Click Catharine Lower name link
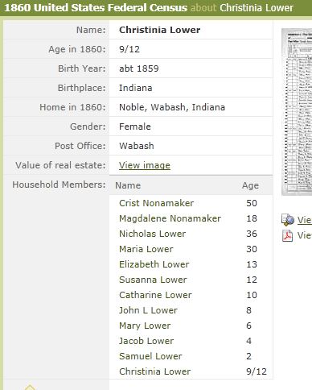Screen dimensions: 312x390 click(155, 295)
